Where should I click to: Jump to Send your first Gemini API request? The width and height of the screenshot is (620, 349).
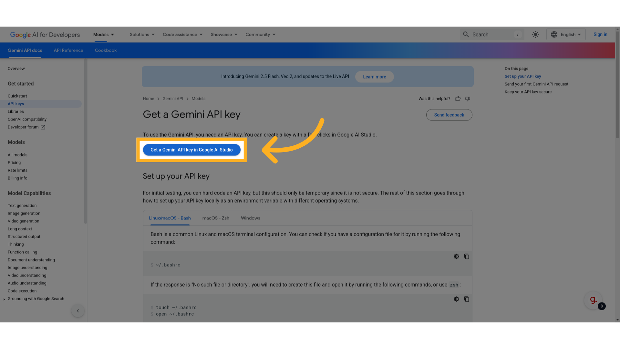click(x=536, y=84)
